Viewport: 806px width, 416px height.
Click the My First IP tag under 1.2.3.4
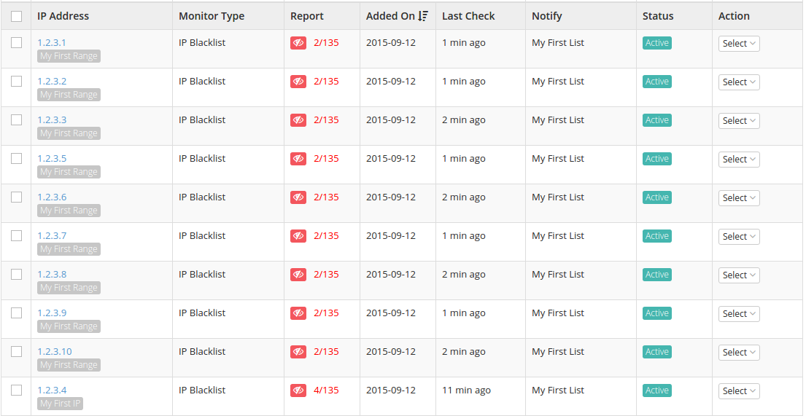[60, 404]
